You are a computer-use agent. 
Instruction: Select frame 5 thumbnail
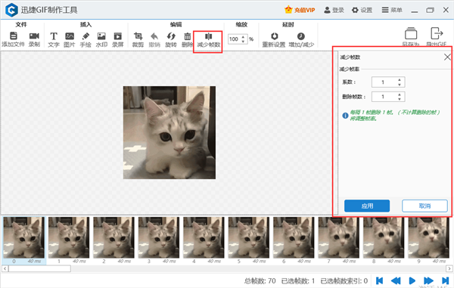249,237
